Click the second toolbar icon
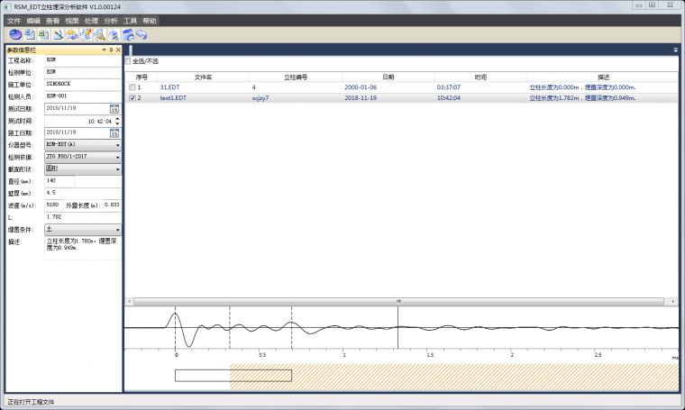The image size is (685, 410). click(30, 35)
